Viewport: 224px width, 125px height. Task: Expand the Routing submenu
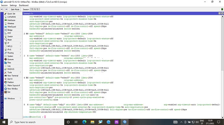click(x=20, y=53)
